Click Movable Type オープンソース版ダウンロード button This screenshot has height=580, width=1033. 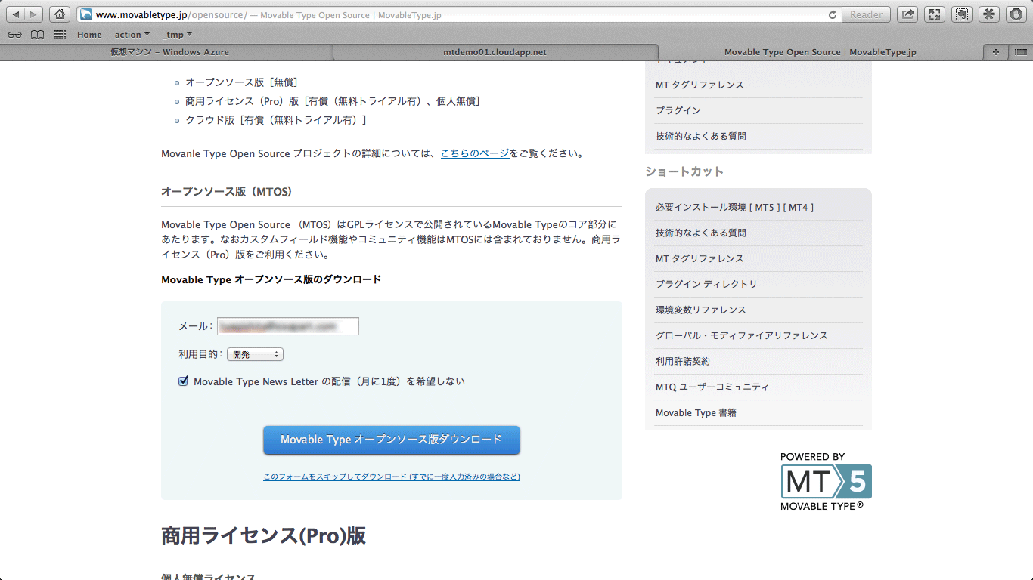[392, 440]
